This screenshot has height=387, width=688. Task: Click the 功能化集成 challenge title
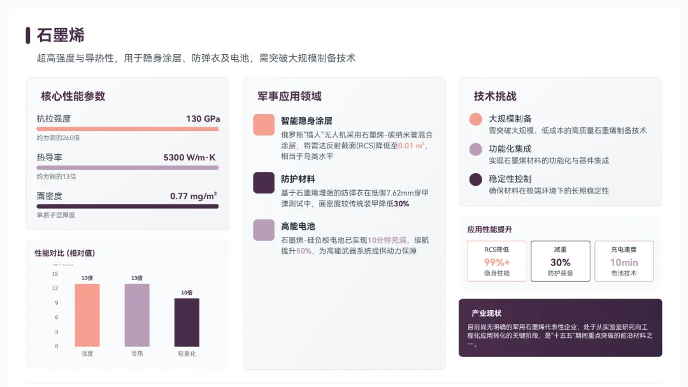coord(510,148)
